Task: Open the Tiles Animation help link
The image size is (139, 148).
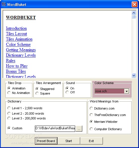Action: (19, 39)
